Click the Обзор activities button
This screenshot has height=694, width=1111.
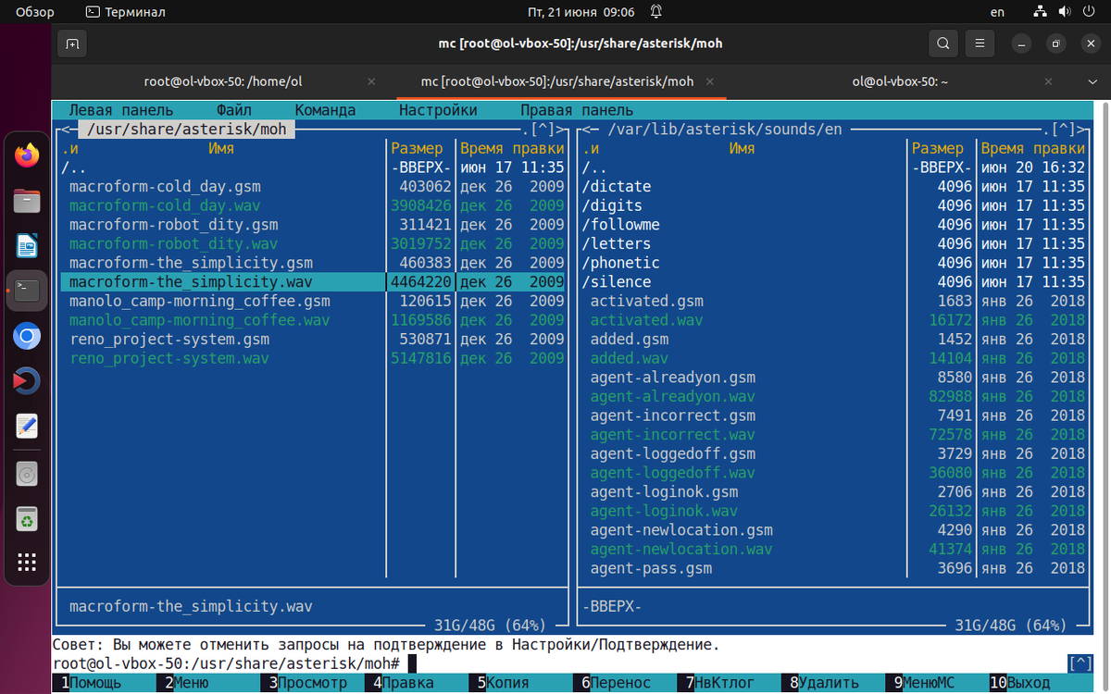point(35,12)
